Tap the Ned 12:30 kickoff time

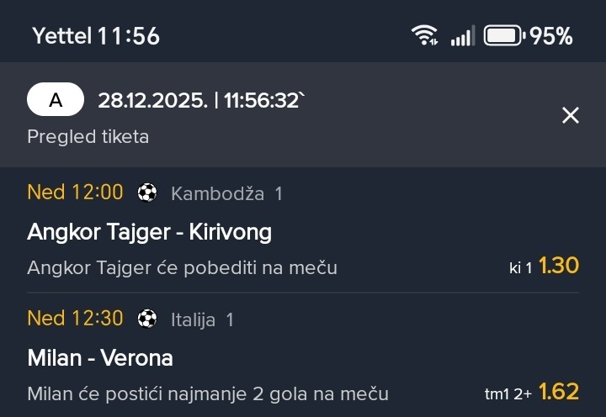coord(75,319)
